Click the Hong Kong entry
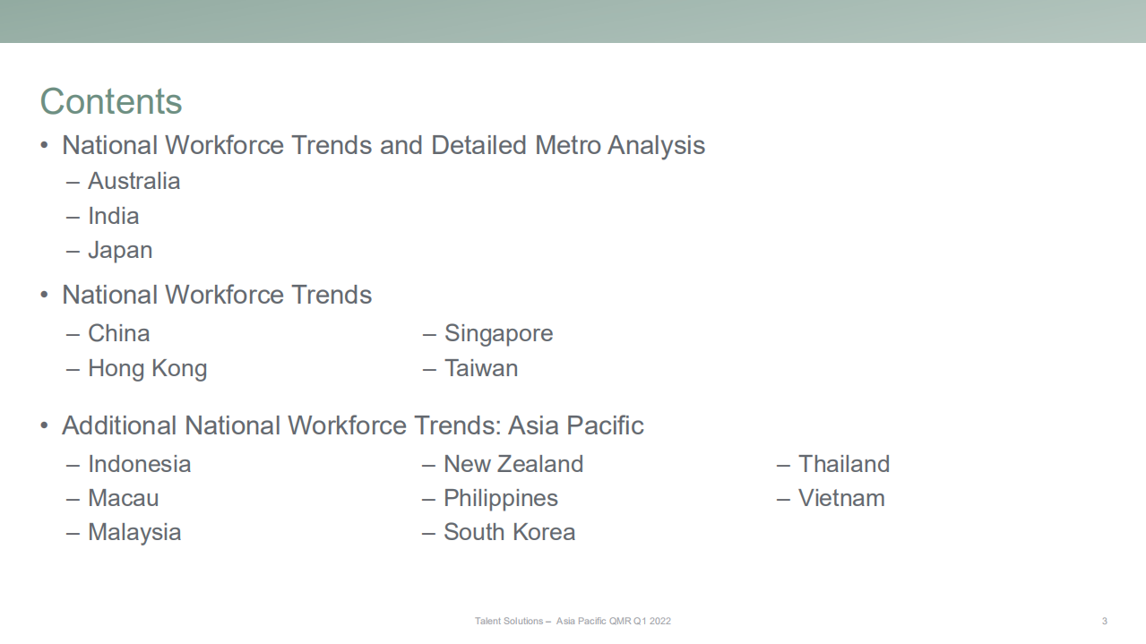The height and width of the screenshot is (644, 1146). [x=147, y=368]
